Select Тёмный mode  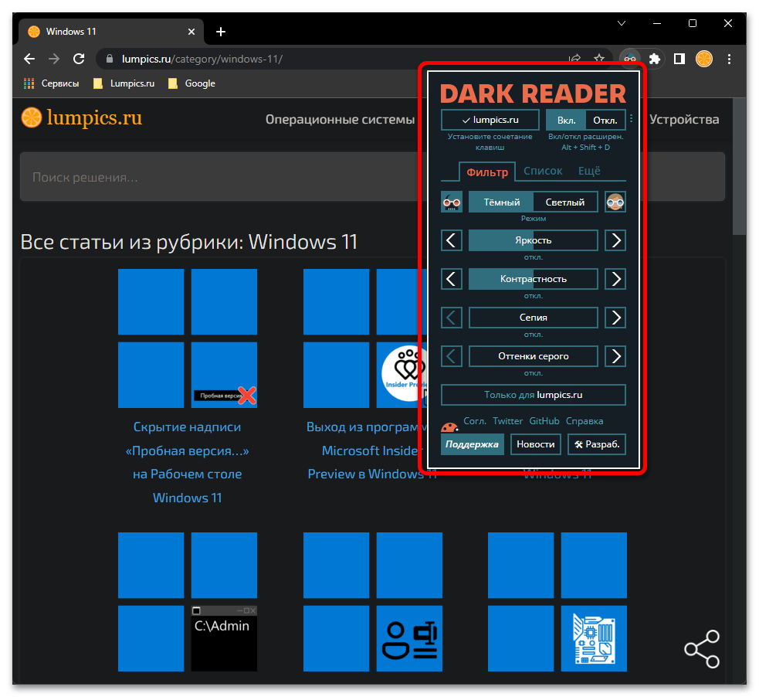pos(501,202)
